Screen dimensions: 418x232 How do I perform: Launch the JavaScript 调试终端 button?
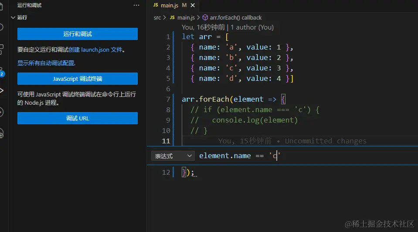coord(78,79)
